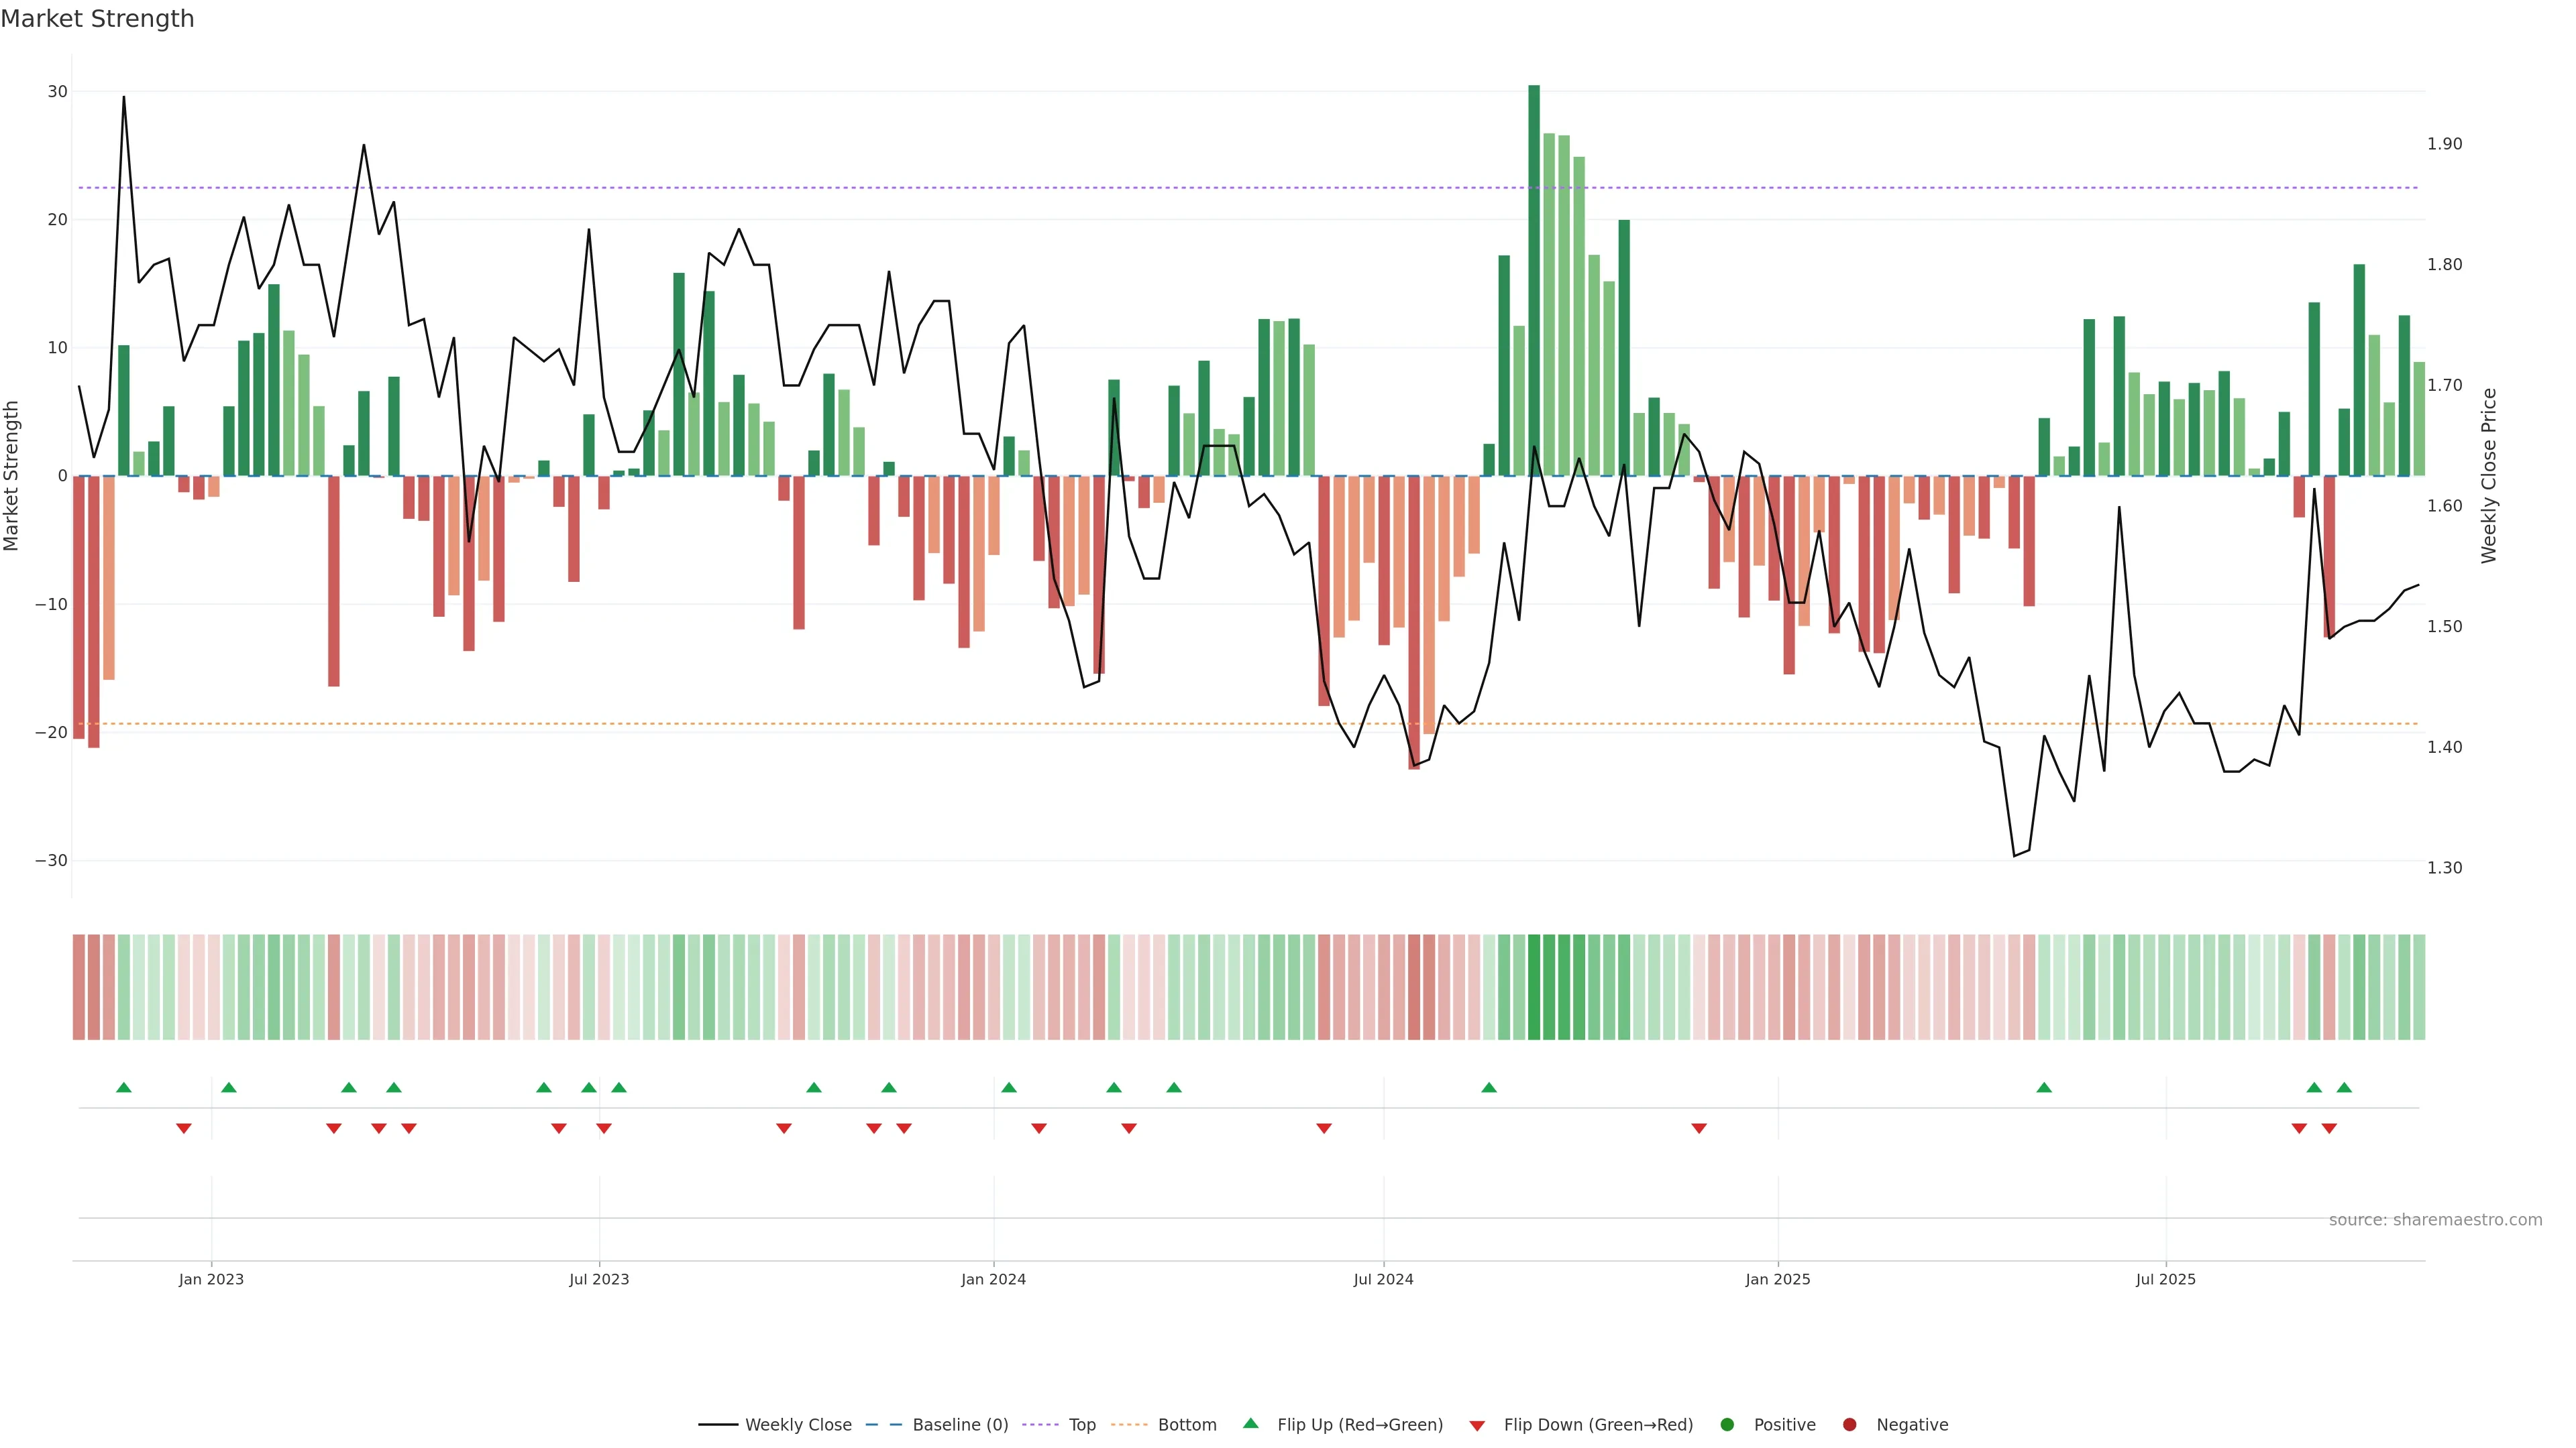Click the leftmost green flip-up triangle marker

(x=124, y=1087)
